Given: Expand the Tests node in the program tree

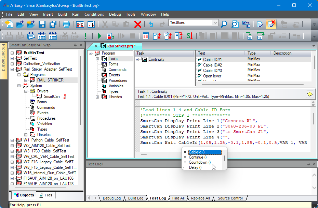Looking at the screenshot, I should point(97,59).
